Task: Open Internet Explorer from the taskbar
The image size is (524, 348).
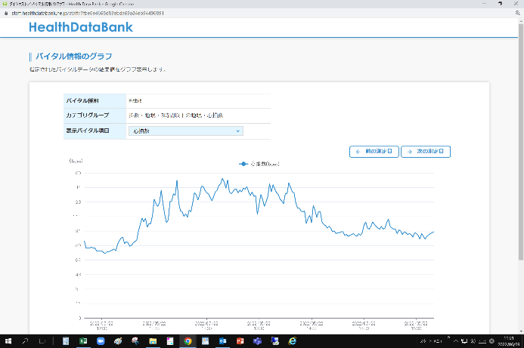Action: 293,341
